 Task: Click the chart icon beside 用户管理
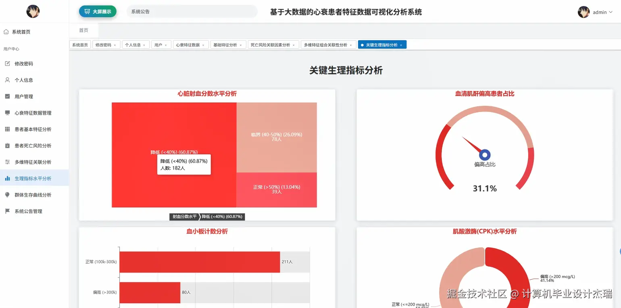click(x=7, y=97)
